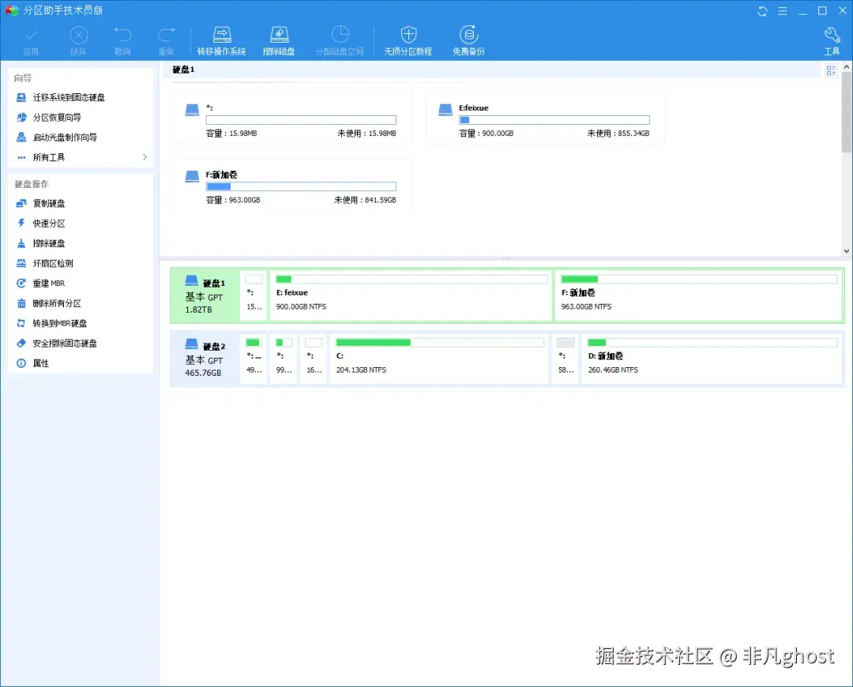Click 分配磁盘空间 allocate space icon

coord(340,34)
